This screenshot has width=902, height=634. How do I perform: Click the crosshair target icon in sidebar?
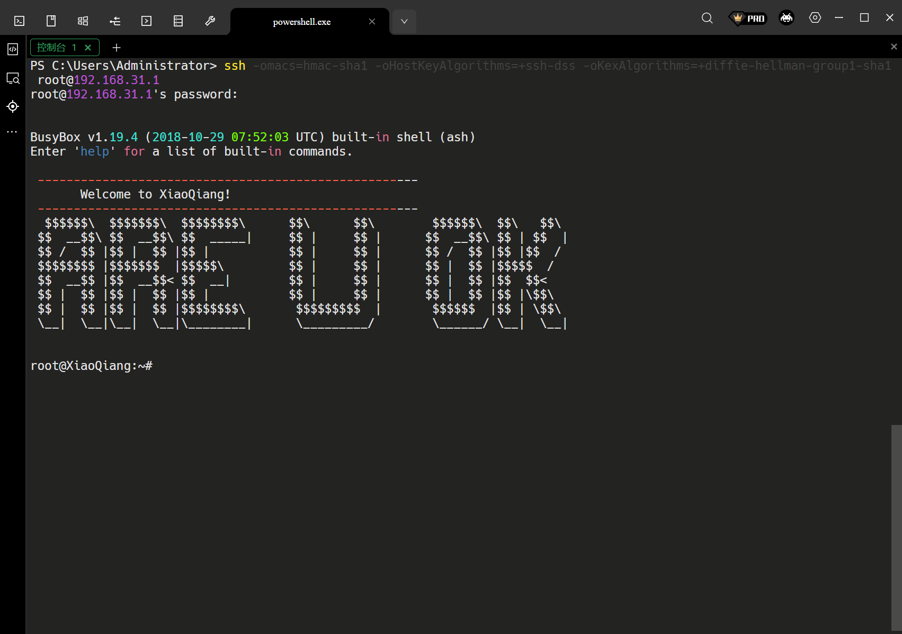coord(13,106)
